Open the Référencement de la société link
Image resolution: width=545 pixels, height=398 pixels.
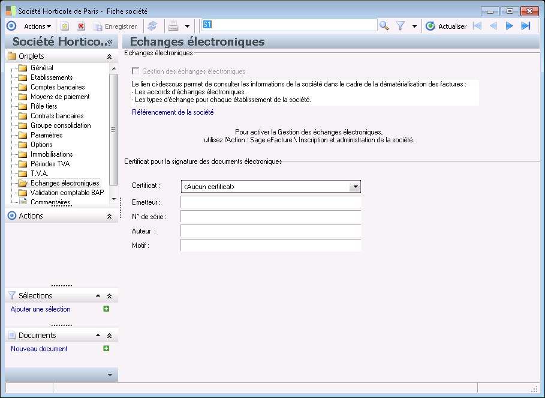[x=173, y=112]
